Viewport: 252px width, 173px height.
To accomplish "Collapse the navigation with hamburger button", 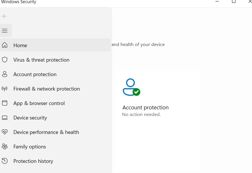I will tap(5, 31).
